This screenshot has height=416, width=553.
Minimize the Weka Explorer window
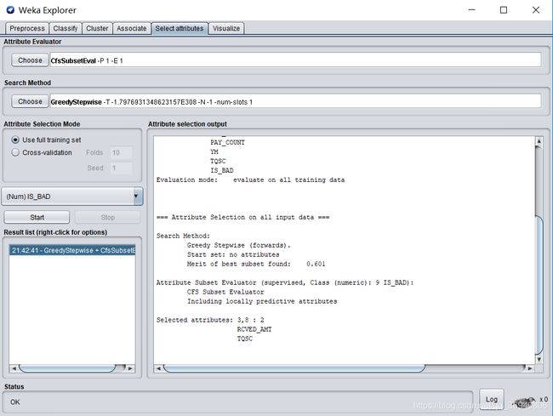[471, 10]
